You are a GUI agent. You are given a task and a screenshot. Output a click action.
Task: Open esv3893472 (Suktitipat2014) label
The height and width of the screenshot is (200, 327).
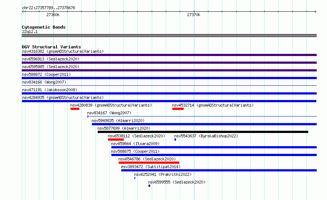[x=151, y=167]
